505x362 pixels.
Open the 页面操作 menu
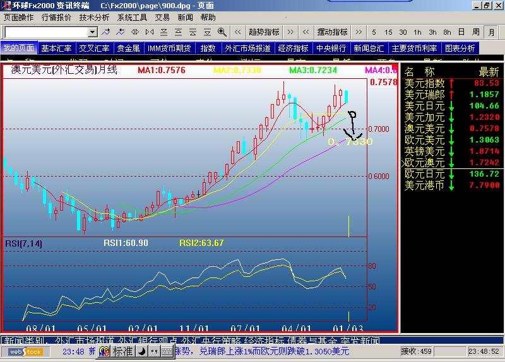click(18, 18)
